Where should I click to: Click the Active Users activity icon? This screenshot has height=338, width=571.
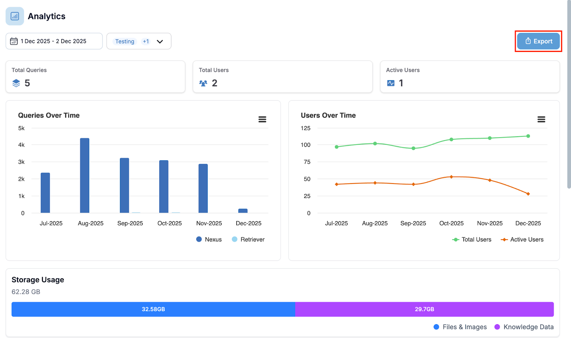[x=391, y=83]
